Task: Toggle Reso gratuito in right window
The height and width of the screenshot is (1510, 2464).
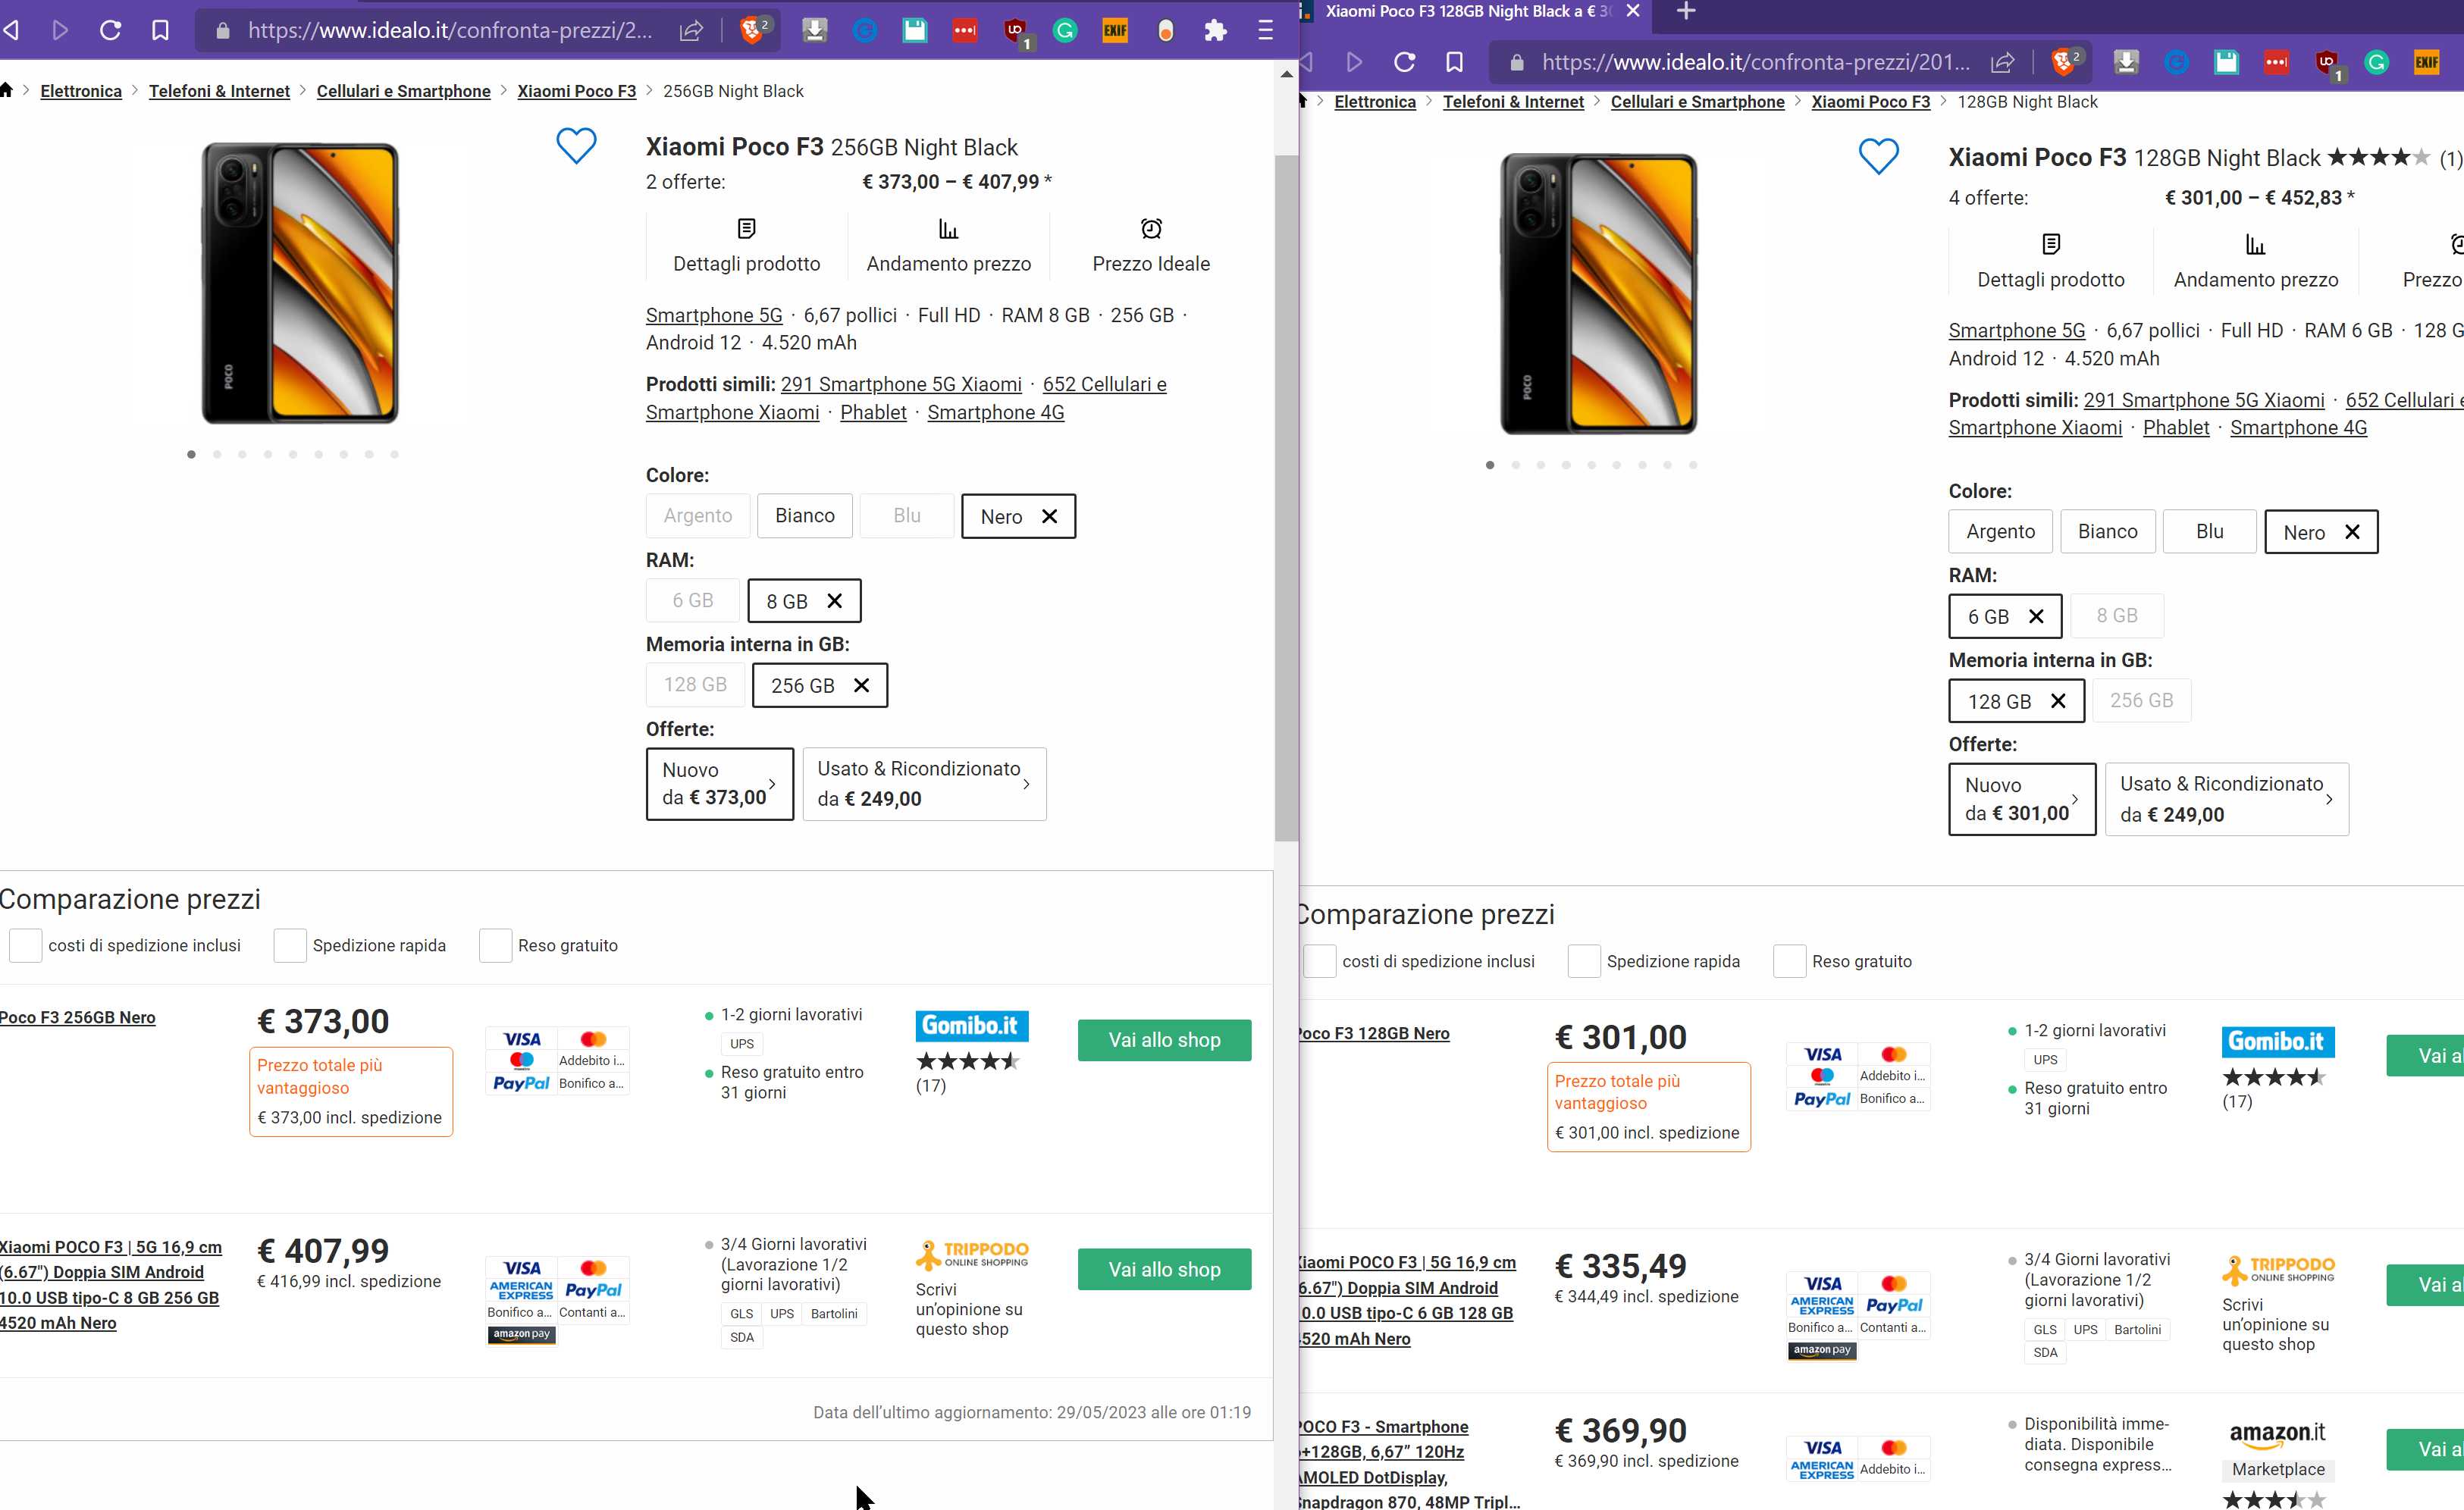Action: [x=1789, y=961]
